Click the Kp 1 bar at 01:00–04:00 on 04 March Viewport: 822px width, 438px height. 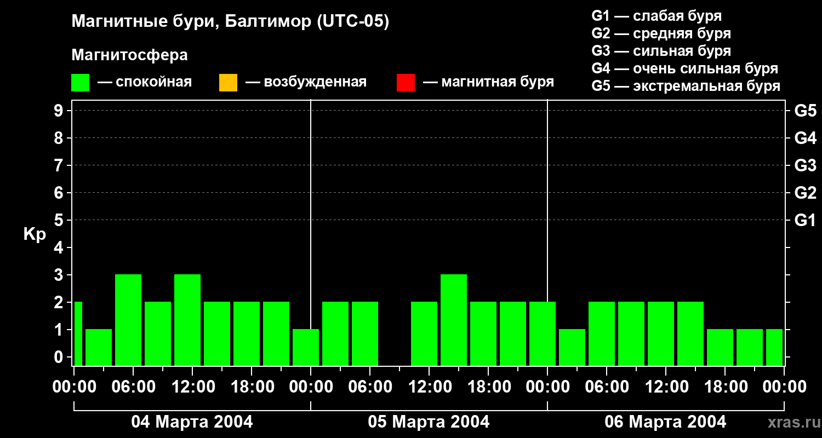coord(99,347)
